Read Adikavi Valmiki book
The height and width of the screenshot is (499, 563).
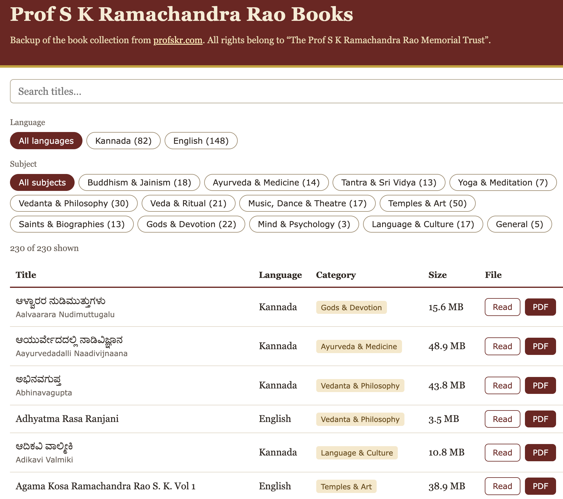pos(503,452)
